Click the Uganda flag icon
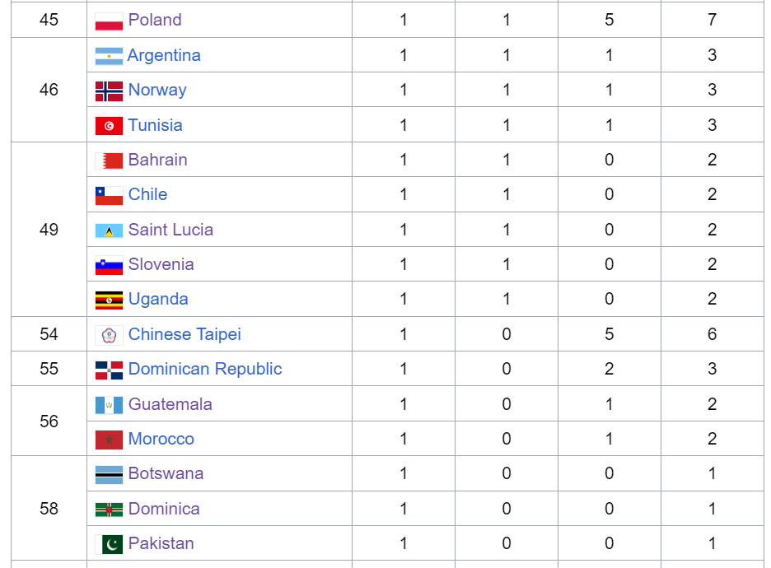The width and height of the screenshot is (771, 568). [109, 300]
